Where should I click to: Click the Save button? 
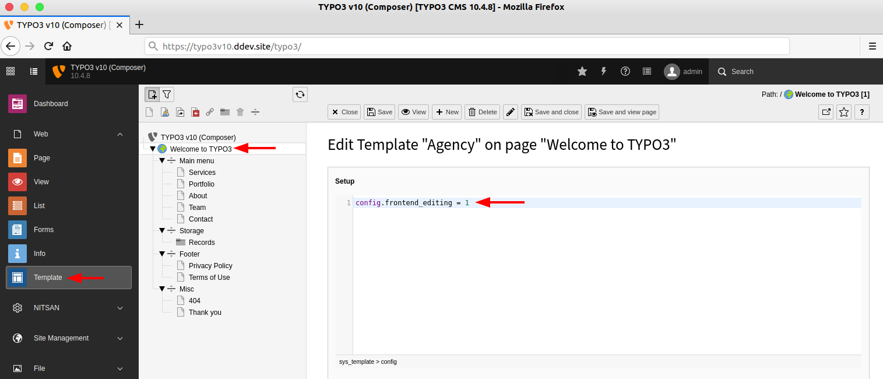pyautogui.click(x=379, y=112)
